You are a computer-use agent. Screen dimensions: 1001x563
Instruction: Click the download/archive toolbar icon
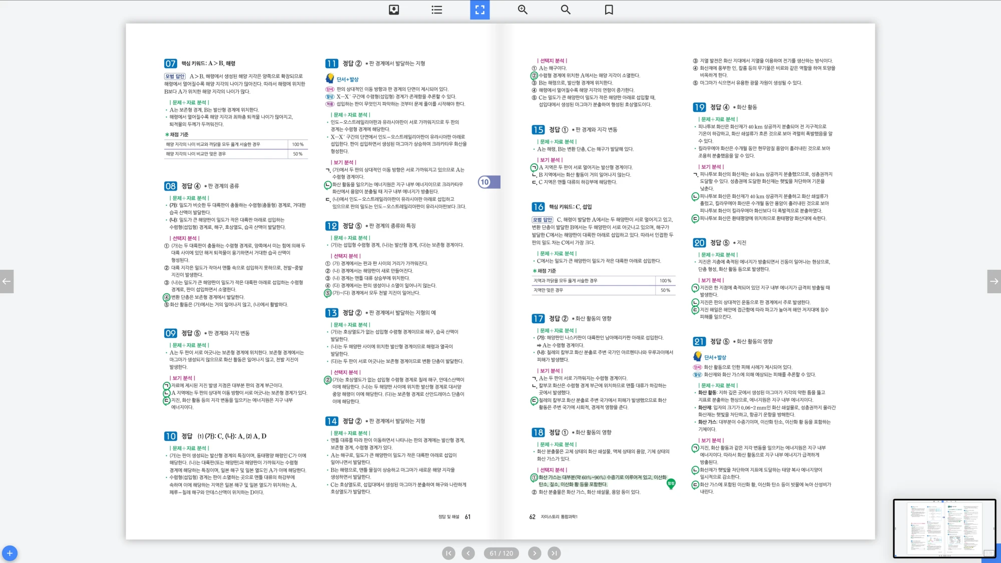click(394, 10)
